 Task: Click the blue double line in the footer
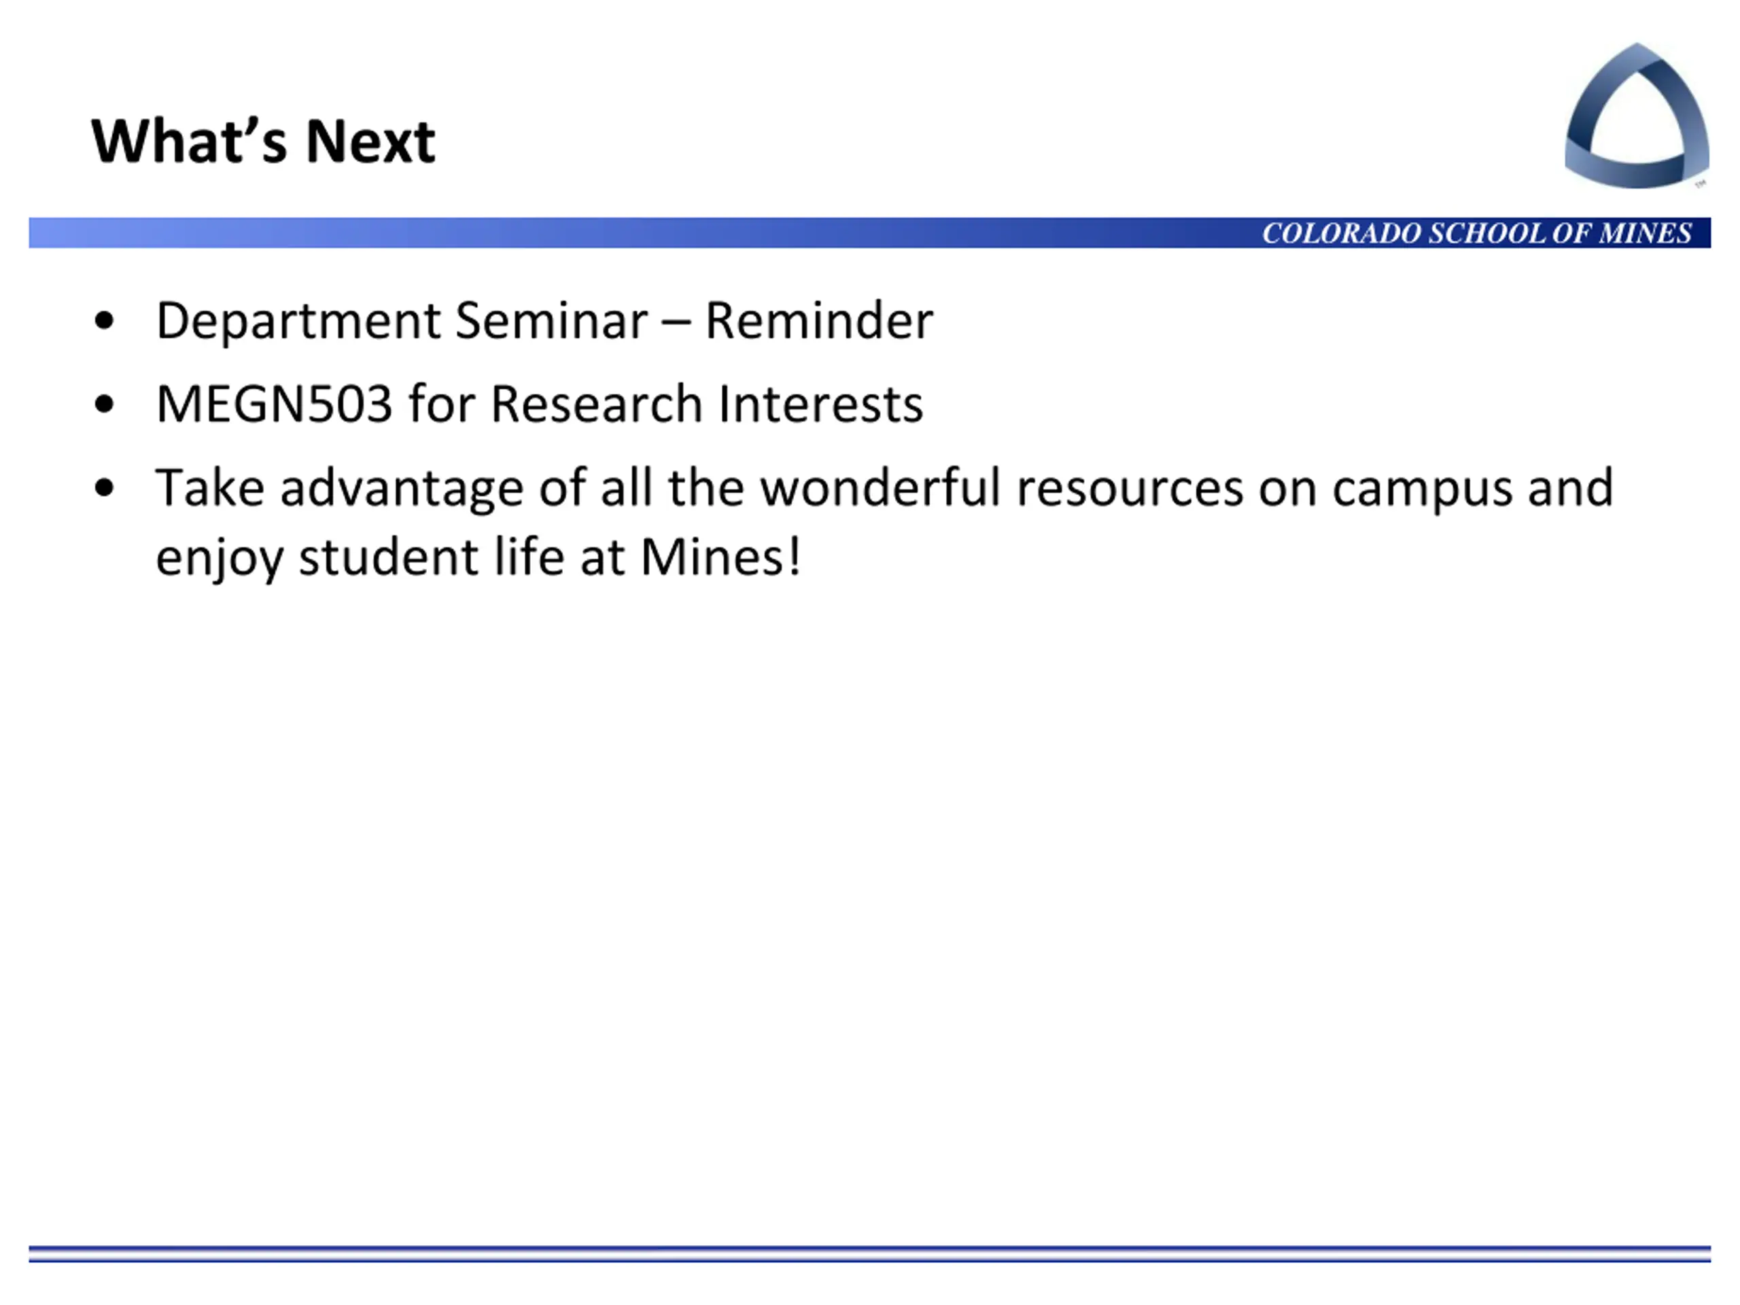tap(869, 1254)
